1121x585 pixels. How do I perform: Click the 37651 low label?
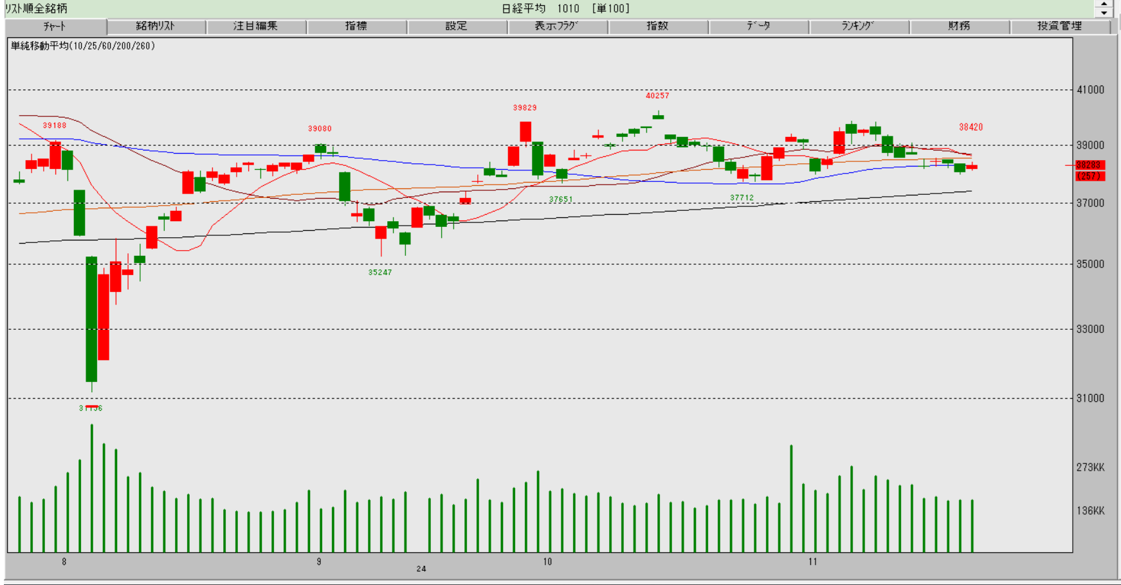[561, 200]
